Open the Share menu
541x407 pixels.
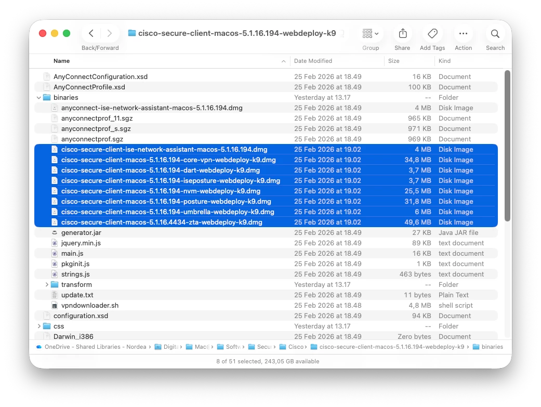pyautogui.click(x=403, y=33)
